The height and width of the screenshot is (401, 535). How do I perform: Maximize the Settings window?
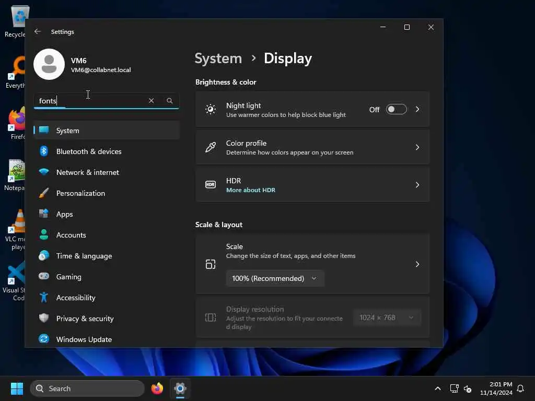[x=406, y=27]
